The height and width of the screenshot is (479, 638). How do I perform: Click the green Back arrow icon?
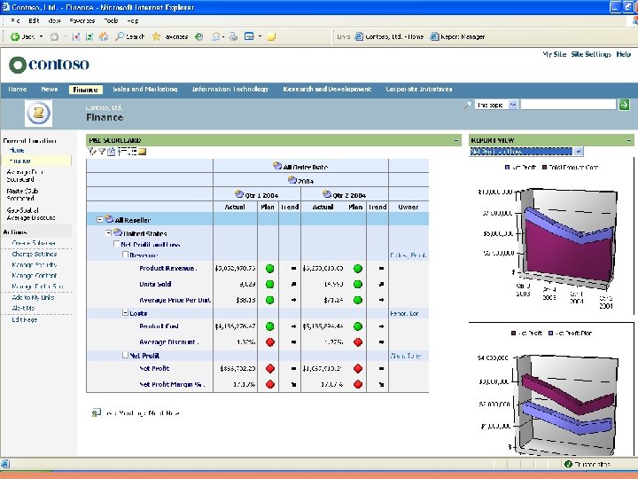pos(15,36)
